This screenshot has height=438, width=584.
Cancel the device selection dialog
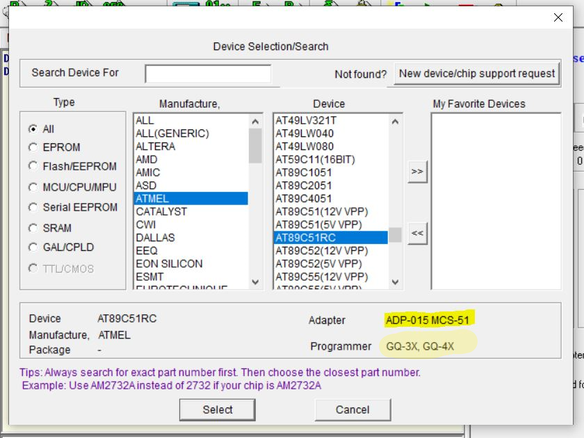(352, 409)
